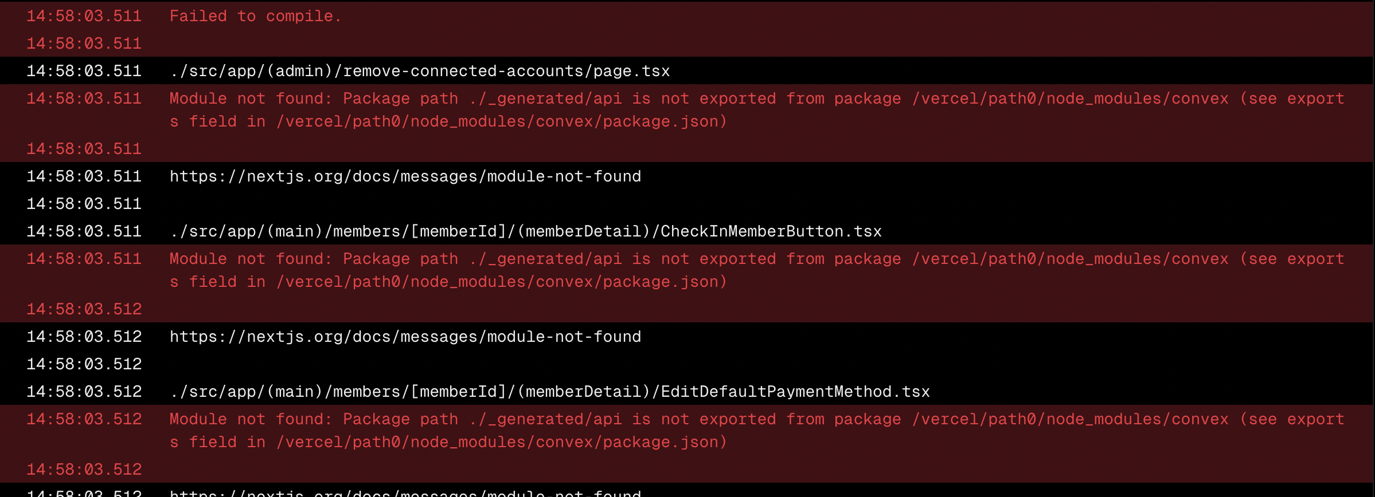Screen dimensions: 1375x497
Task: Click the package.json path in the third error
Action: 502,442
